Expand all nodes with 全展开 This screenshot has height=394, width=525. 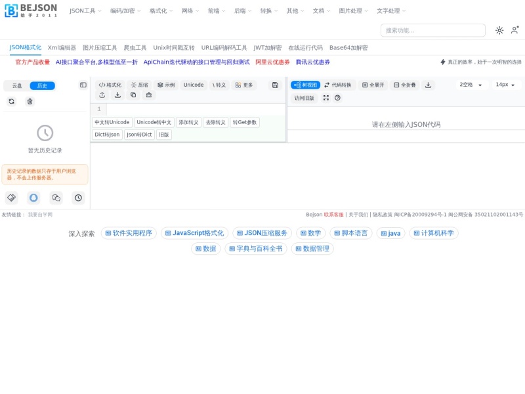373,85
